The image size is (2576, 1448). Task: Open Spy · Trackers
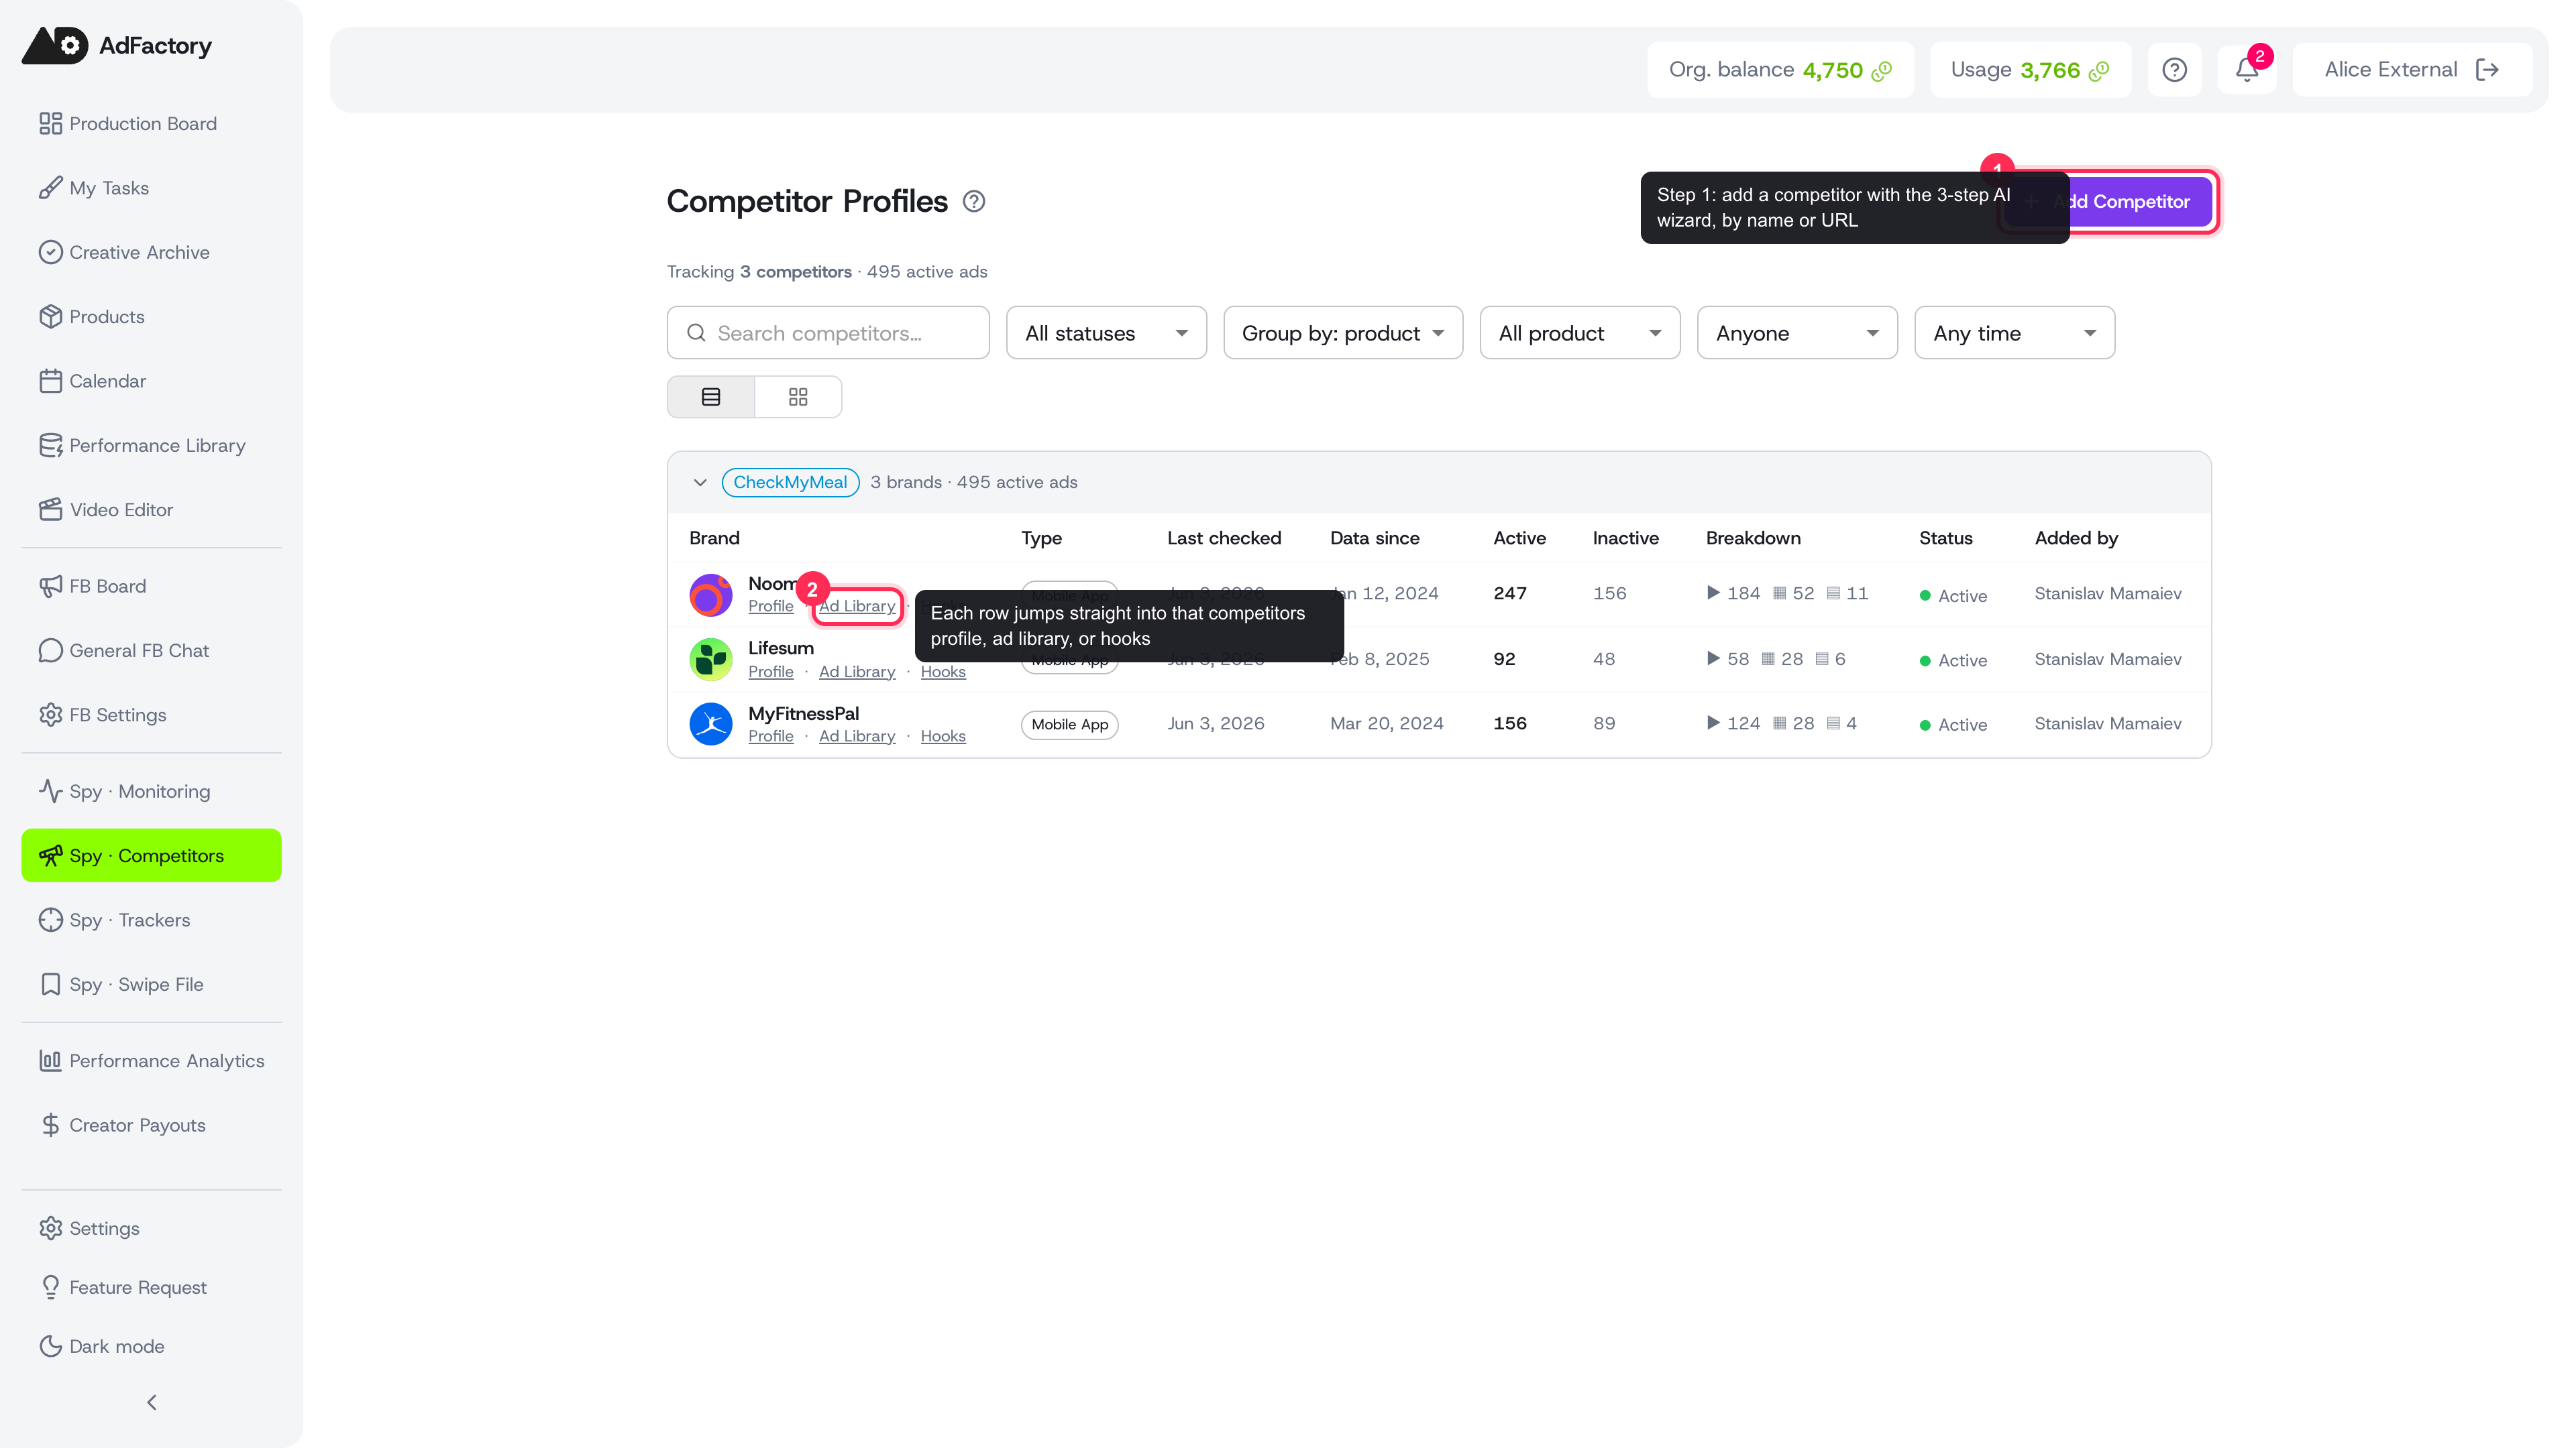tap(151, 920)
